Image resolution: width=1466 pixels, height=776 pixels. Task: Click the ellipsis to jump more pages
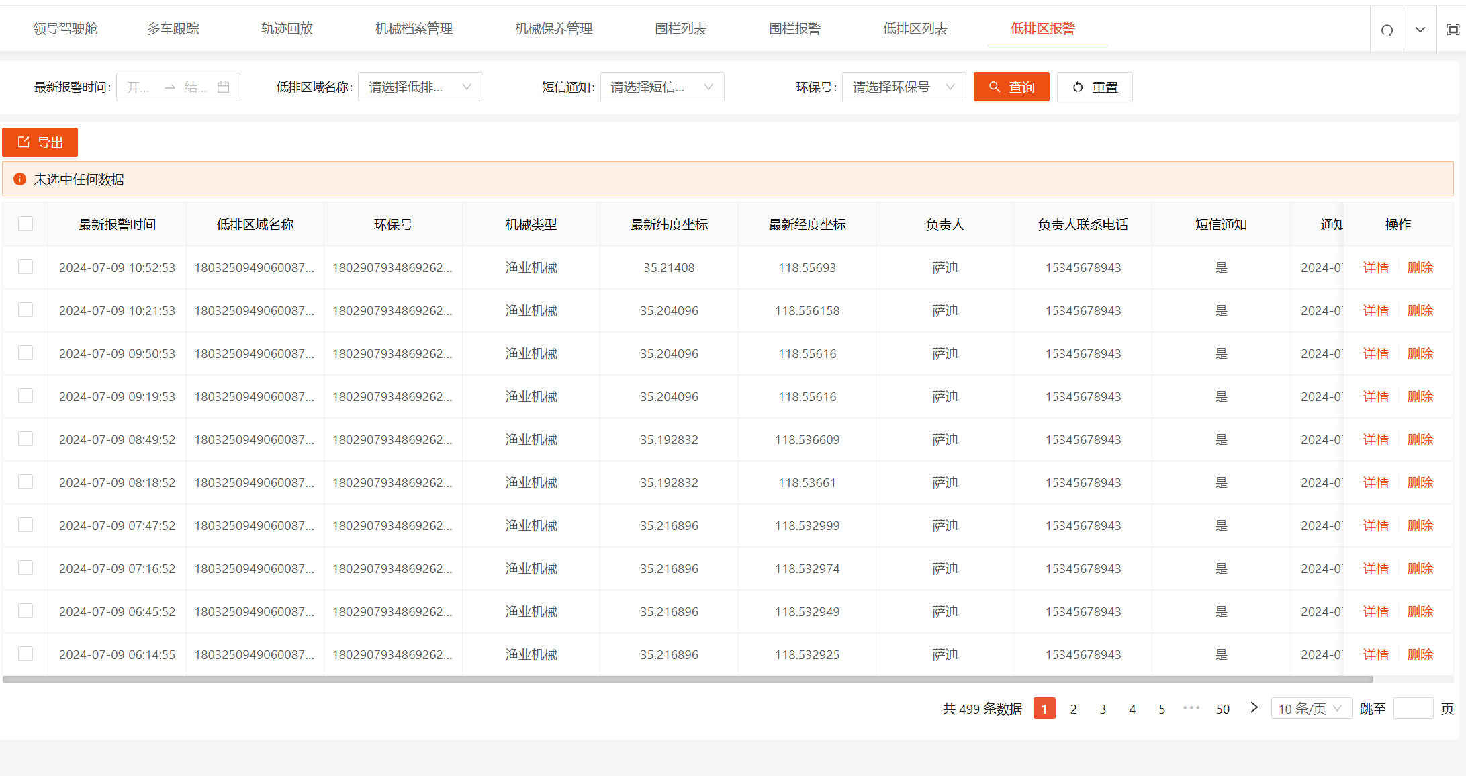click(x=1191, y=708)
